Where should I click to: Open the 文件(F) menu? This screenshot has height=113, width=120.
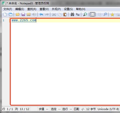pos(8,9)
